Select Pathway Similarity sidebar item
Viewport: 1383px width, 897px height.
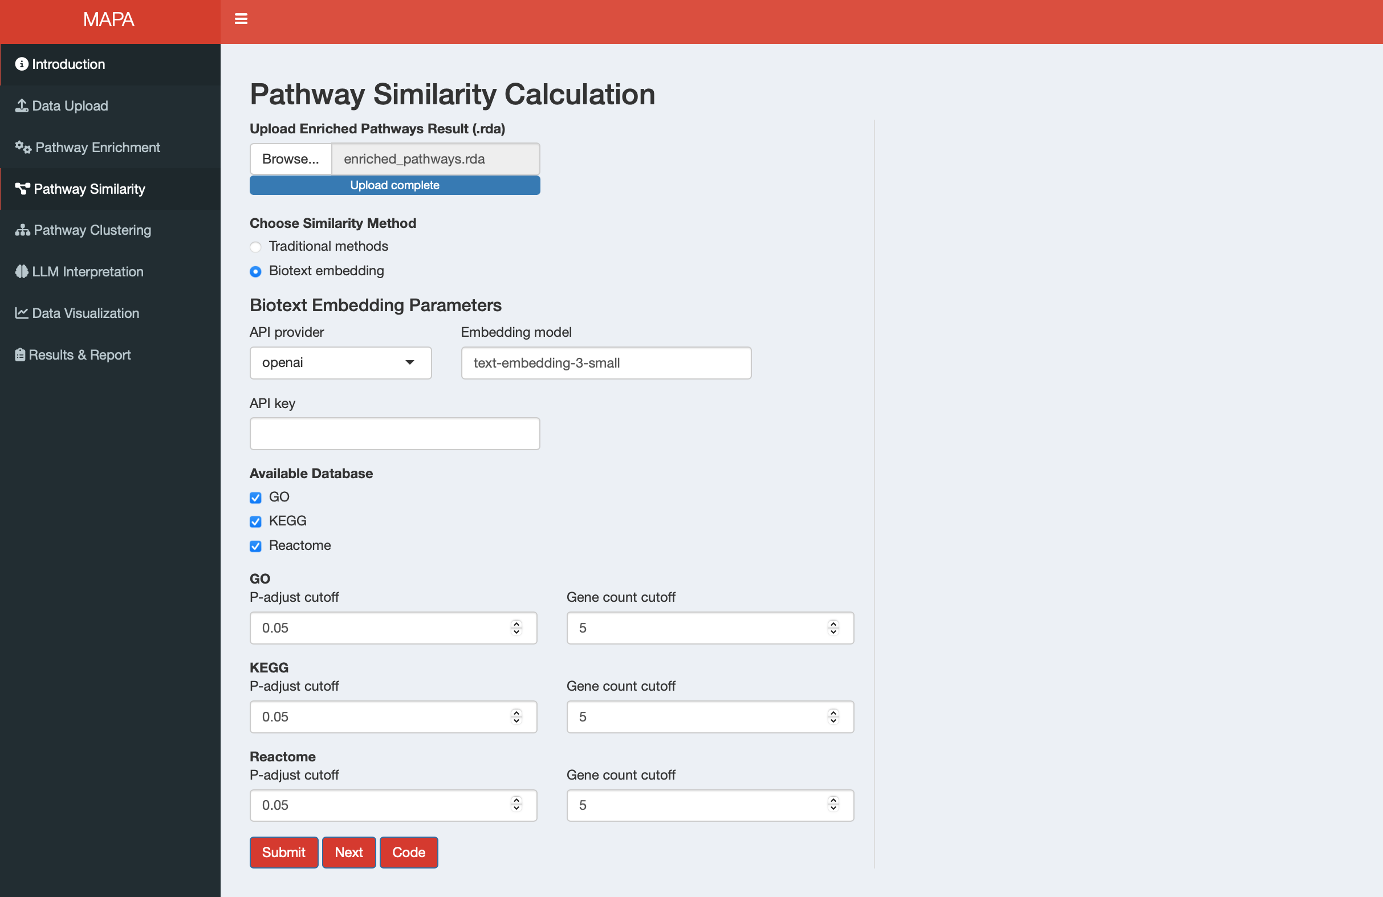click(x=111, y=189)
